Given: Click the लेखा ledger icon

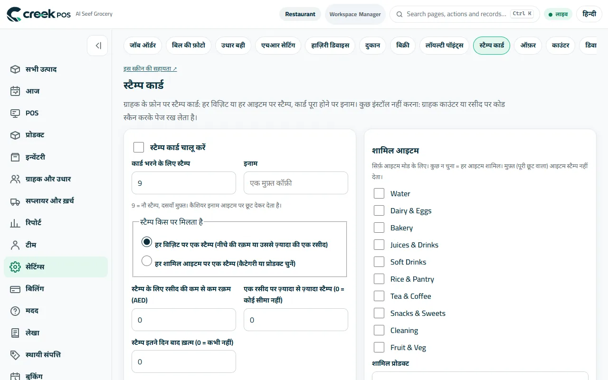Looking at the screenshot, I should [x=15, y=333].
